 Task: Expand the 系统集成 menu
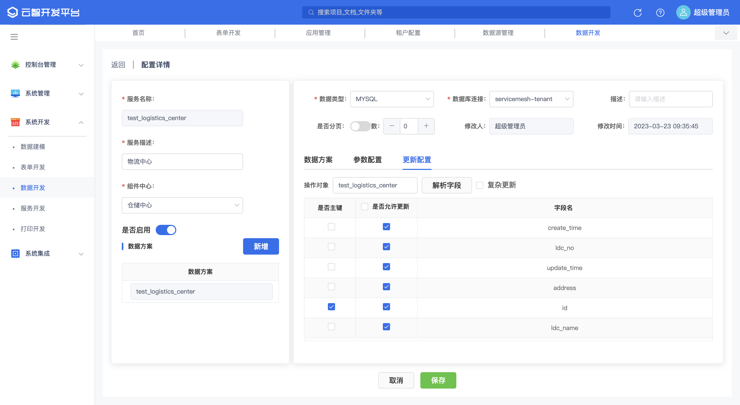(81, 254)
